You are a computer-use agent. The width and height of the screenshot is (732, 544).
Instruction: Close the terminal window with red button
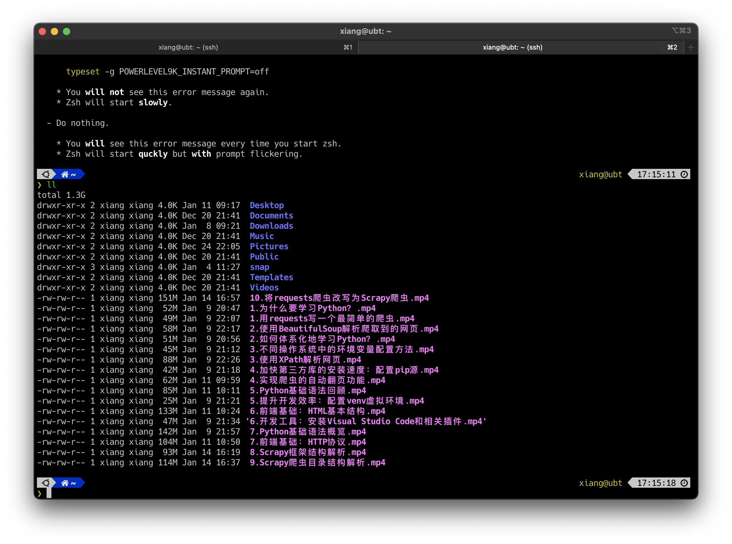(42, 31)
